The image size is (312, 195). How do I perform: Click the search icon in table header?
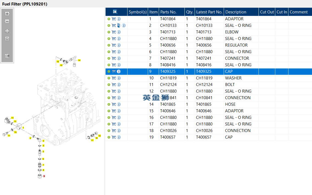coord(115,12)
